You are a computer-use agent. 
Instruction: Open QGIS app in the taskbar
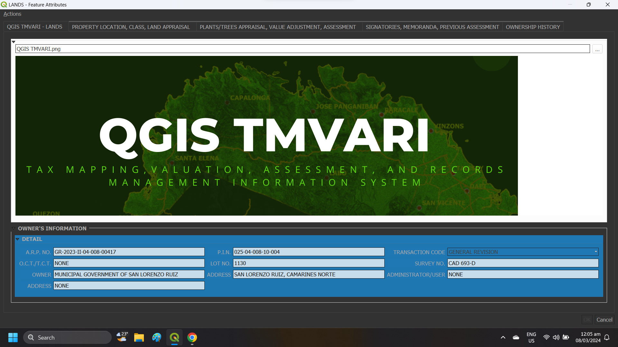point(174,337)
